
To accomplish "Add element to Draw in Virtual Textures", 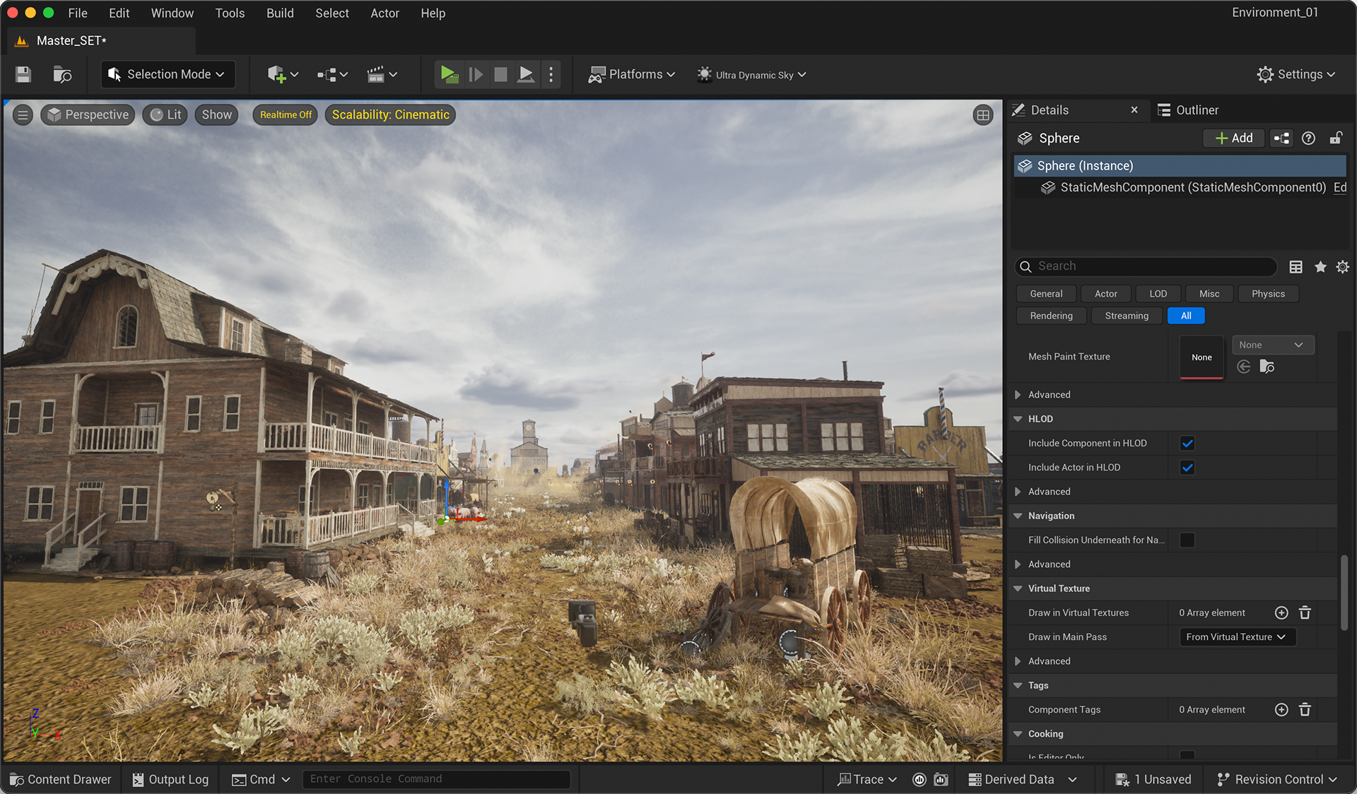I will click(x=1281, y=612).
